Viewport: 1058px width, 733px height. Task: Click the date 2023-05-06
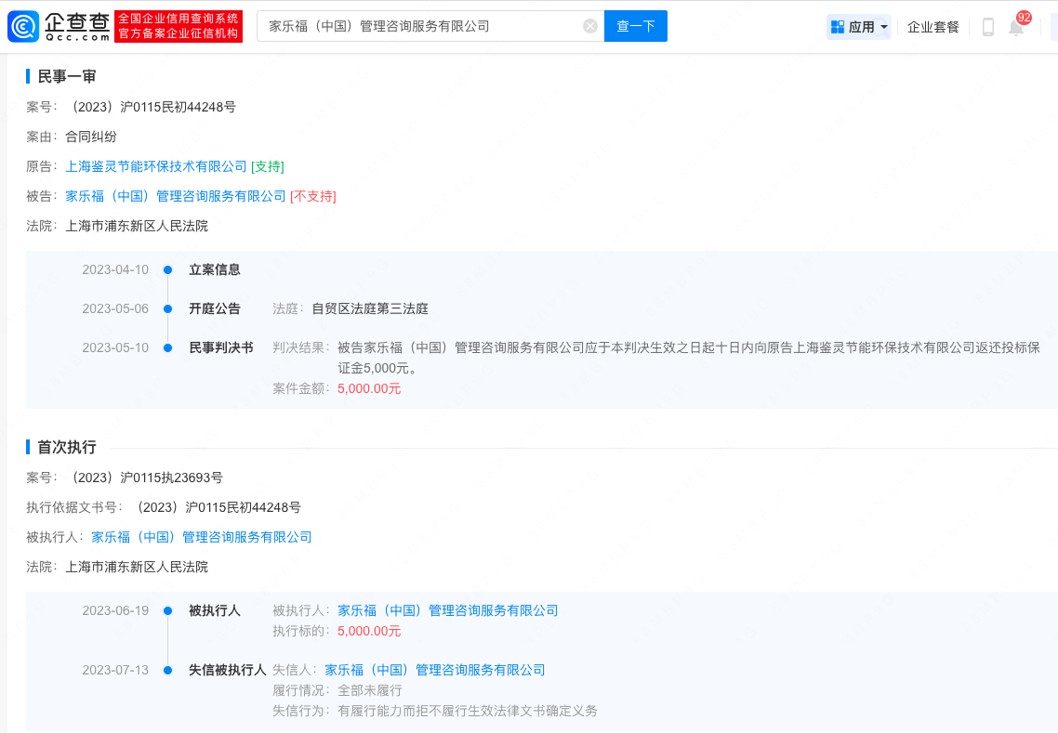point(115,308)
